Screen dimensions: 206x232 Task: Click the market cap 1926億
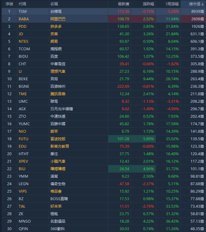(198, 27)
